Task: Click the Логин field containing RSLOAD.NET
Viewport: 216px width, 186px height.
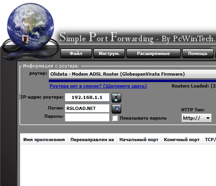Action: pos(87,108)
